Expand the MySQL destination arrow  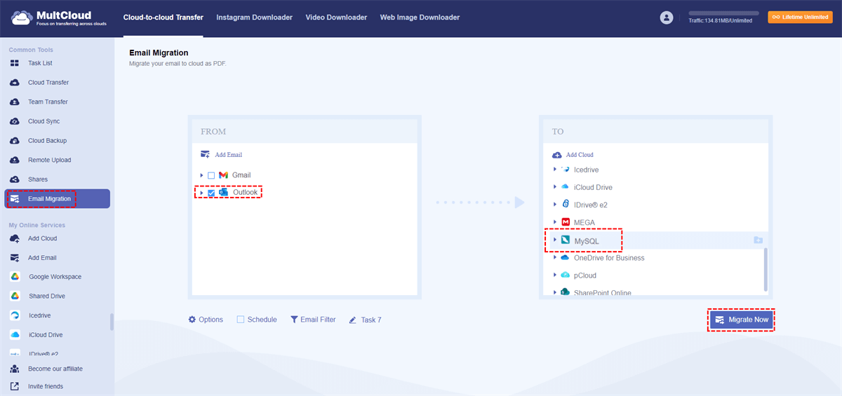pos(555,240)
